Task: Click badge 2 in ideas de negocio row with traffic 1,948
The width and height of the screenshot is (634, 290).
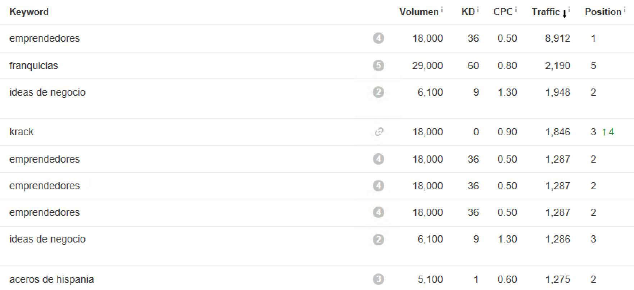Action: click(x=378, y=92)
